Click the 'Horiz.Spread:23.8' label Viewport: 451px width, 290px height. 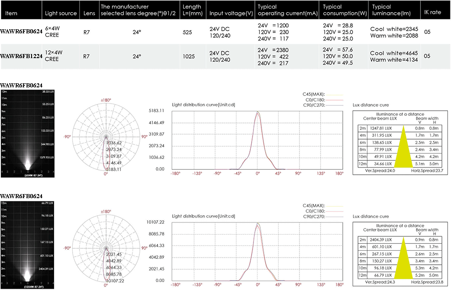tap(427, 282)
